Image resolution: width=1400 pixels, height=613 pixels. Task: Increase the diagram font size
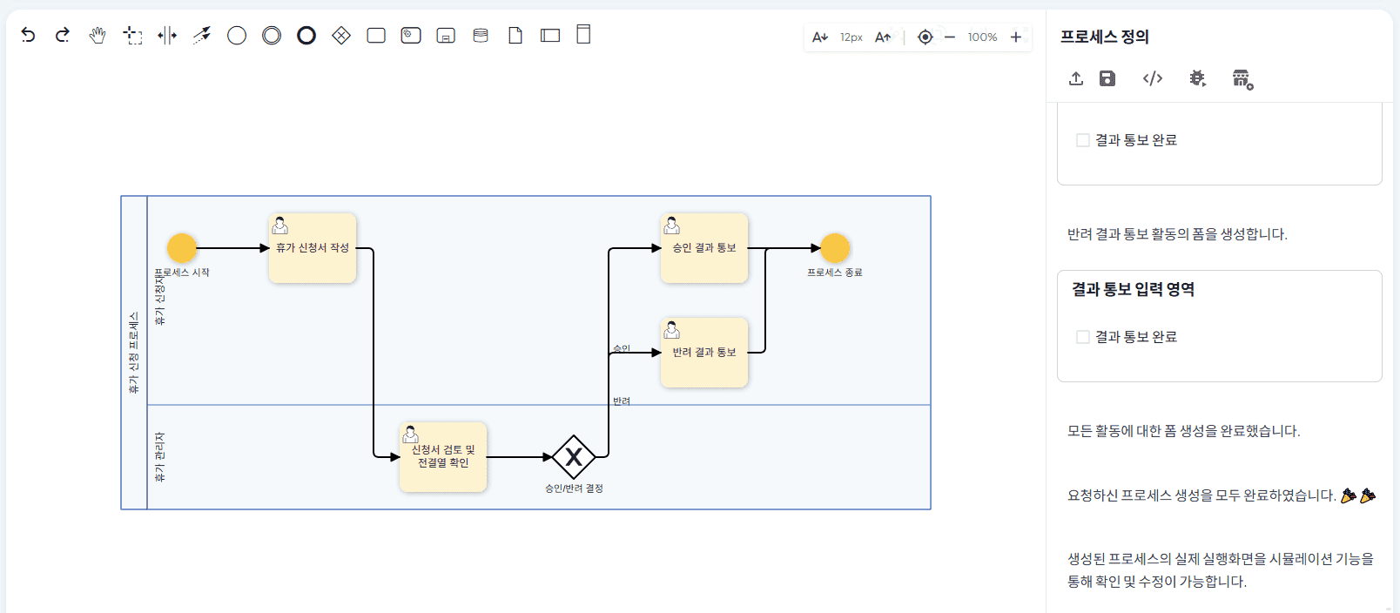tap(883, 37)
